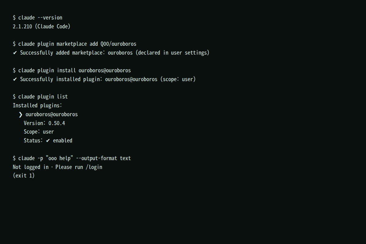Click the 'Version: 0.50.4' line

click(x=45, y=123)
